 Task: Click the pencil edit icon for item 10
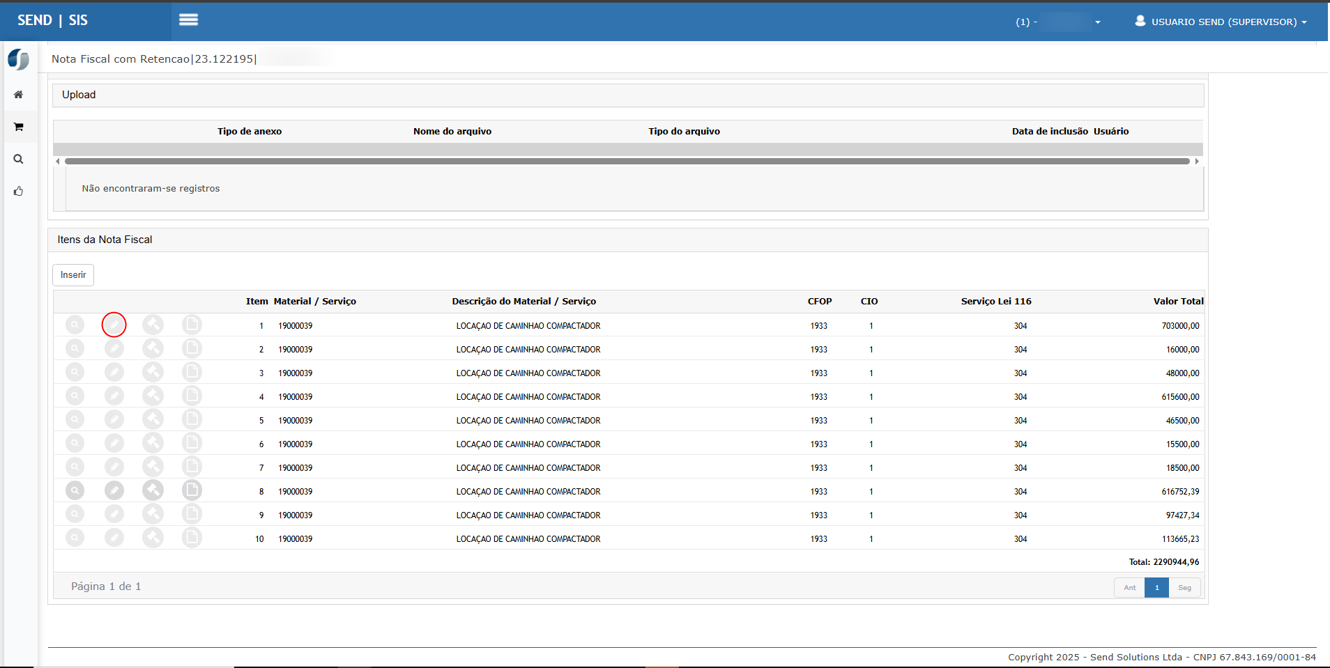(114, 538)
